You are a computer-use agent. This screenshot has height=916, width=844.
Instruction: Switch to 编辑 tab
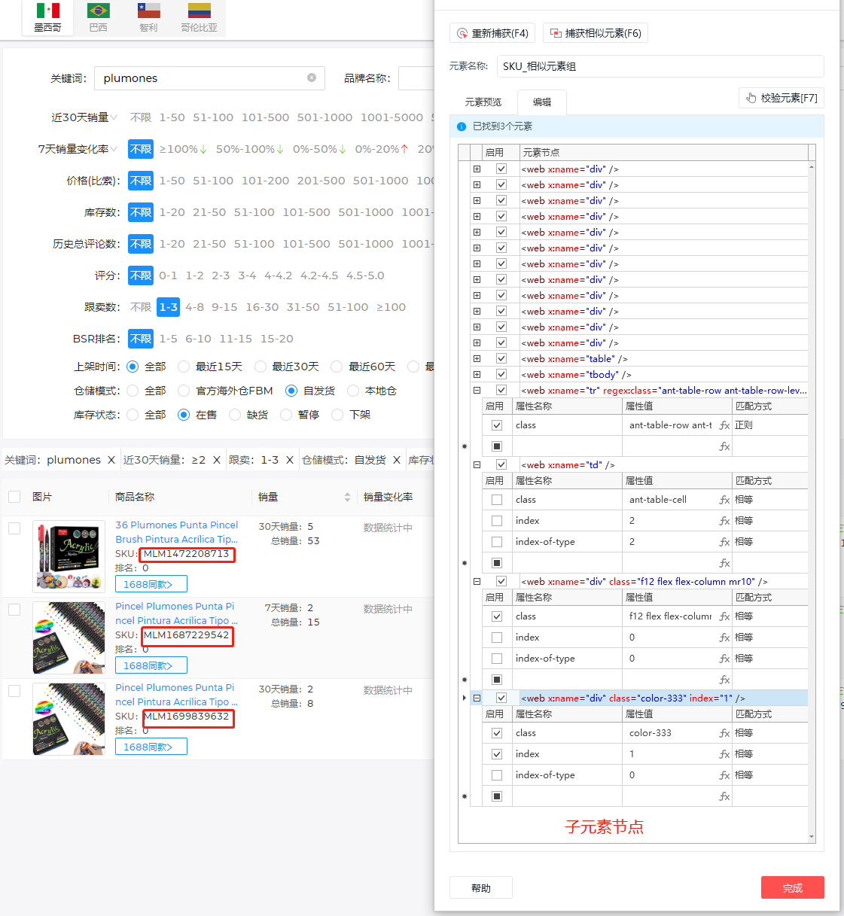point(542,102)
